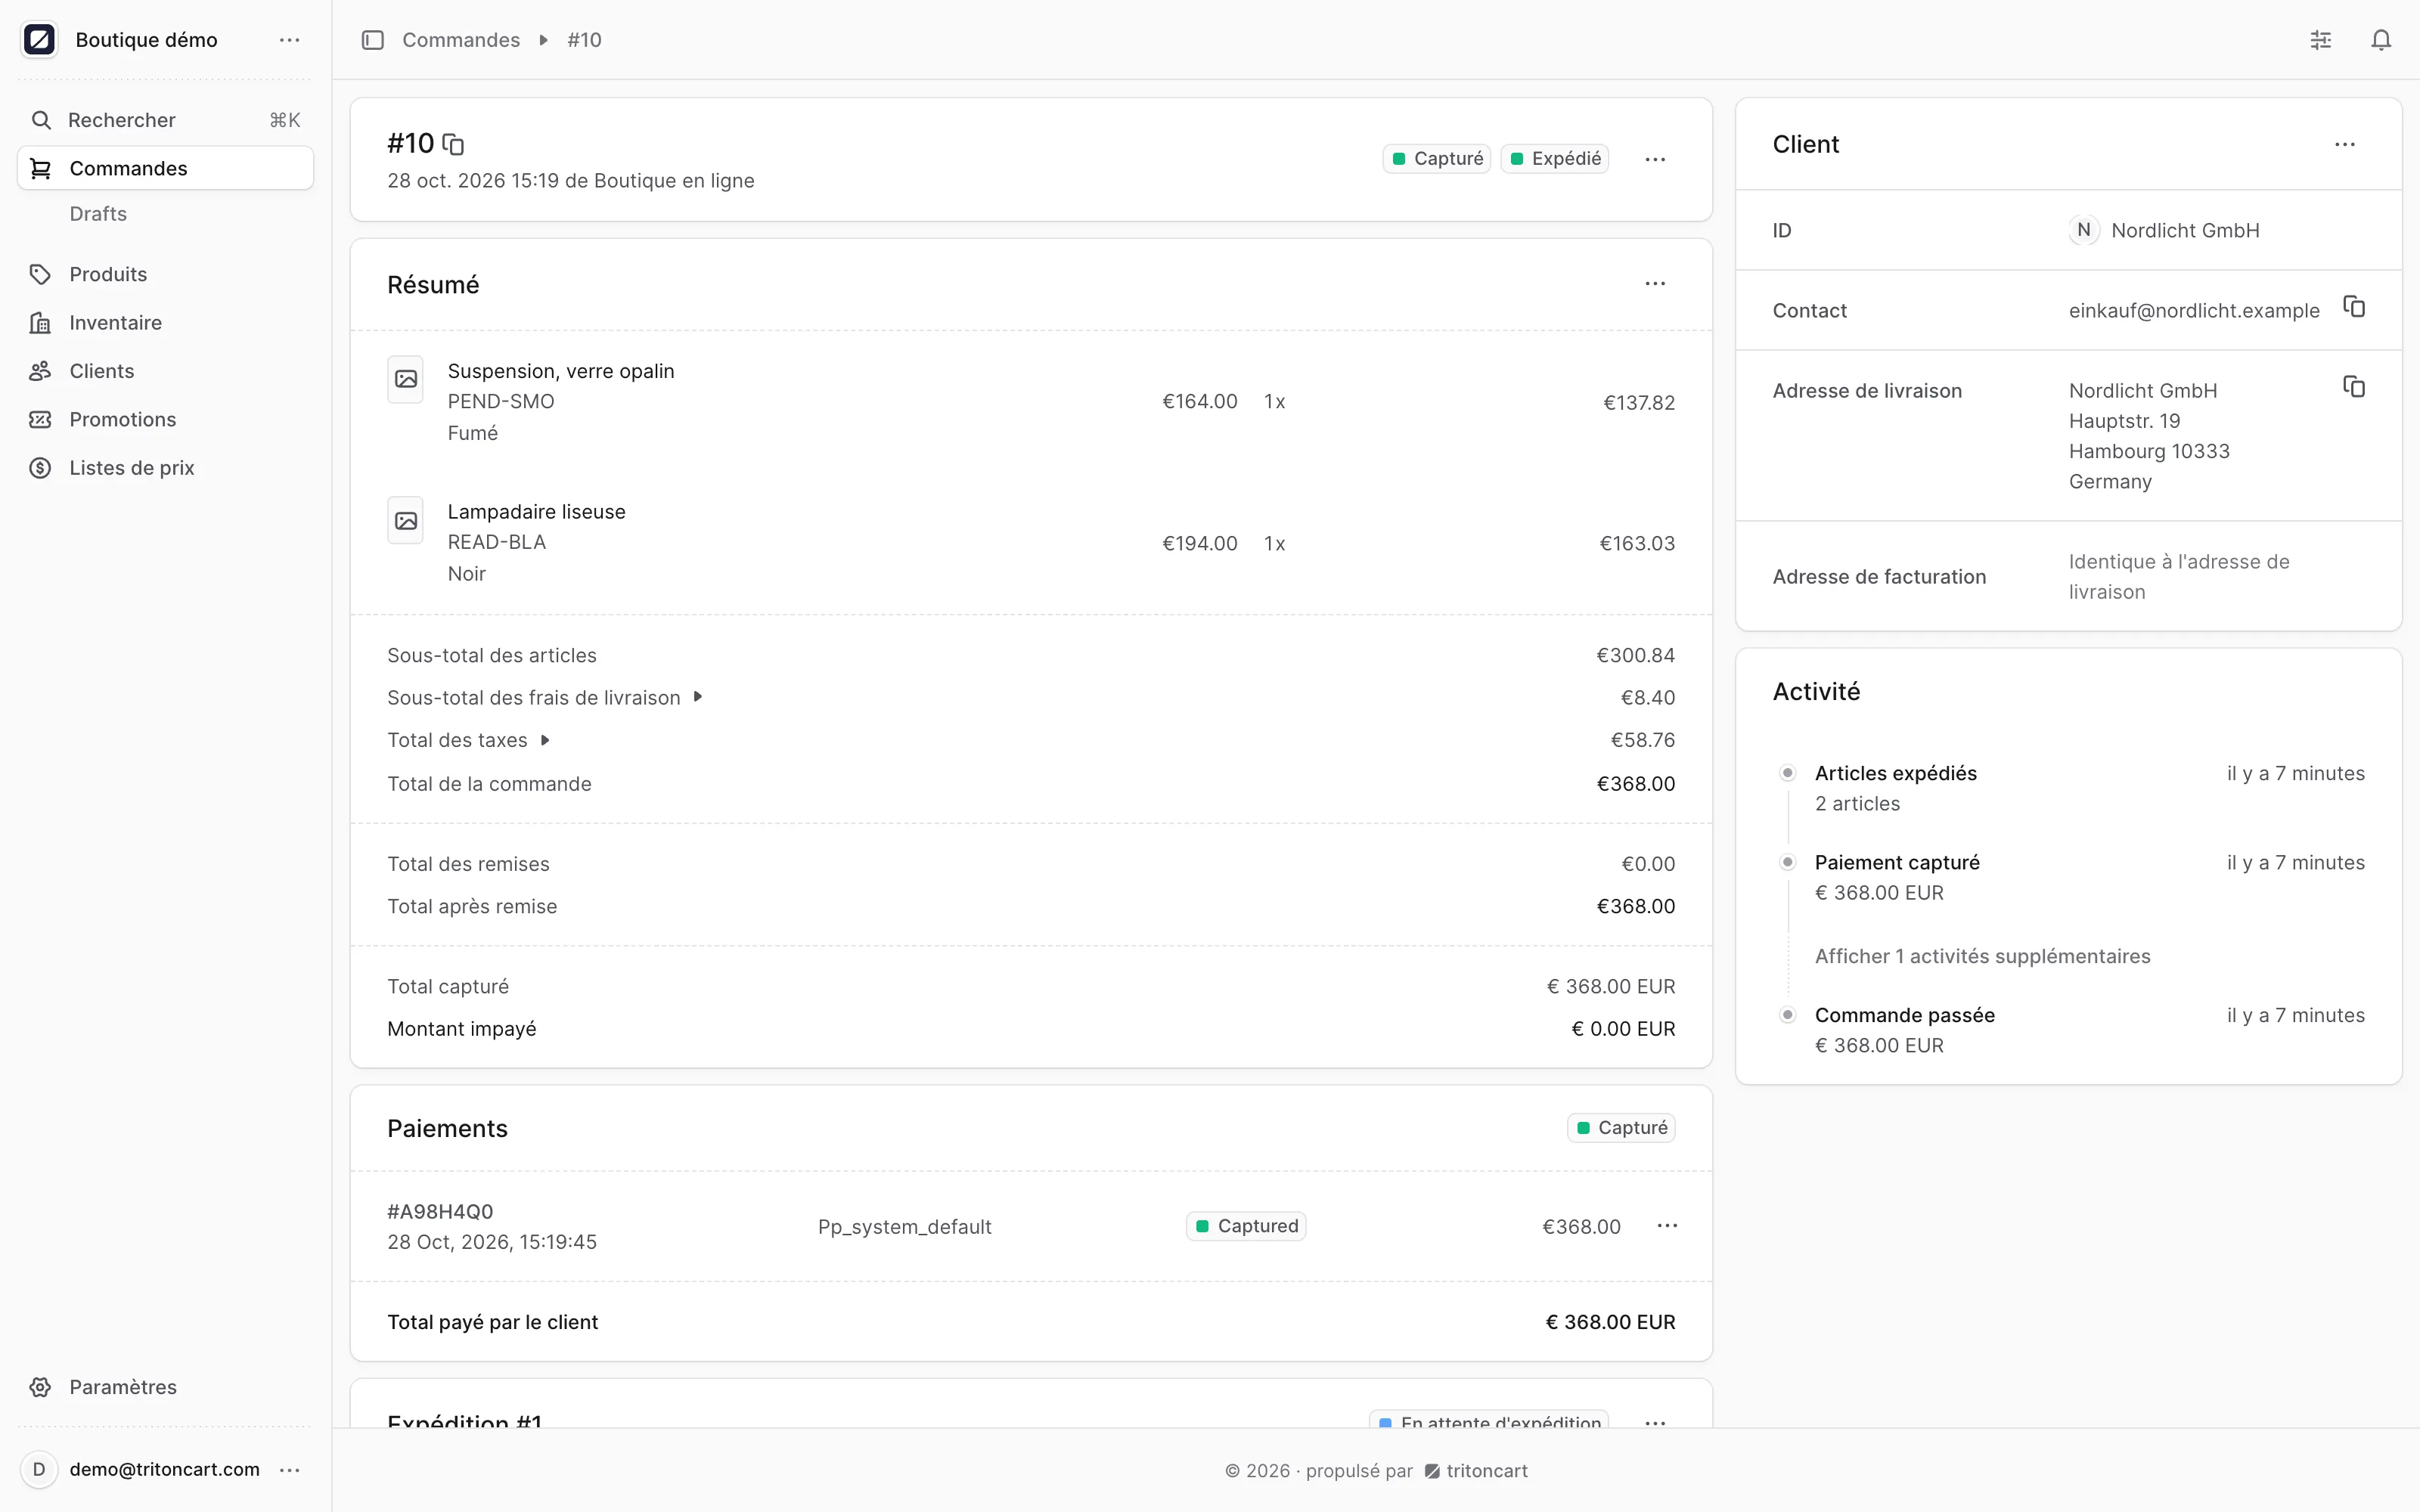Open the Résumé section options
The height and width of the screenshot is (1512, 2420).
click(x=1655, y=284)
